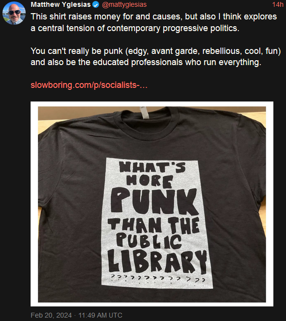Click the 14h relative timestamp
The image size is (286, 321).
(x=278, y=4)
